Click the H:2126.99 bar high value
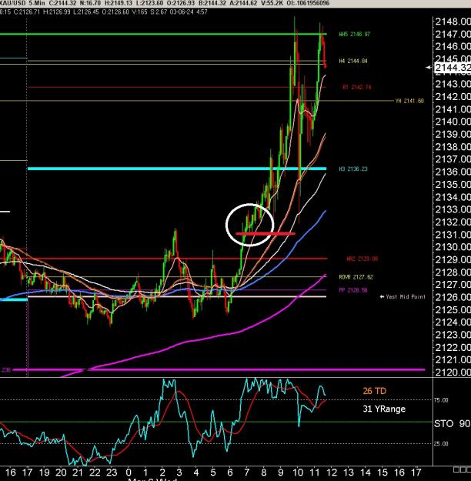 [57, 12]
